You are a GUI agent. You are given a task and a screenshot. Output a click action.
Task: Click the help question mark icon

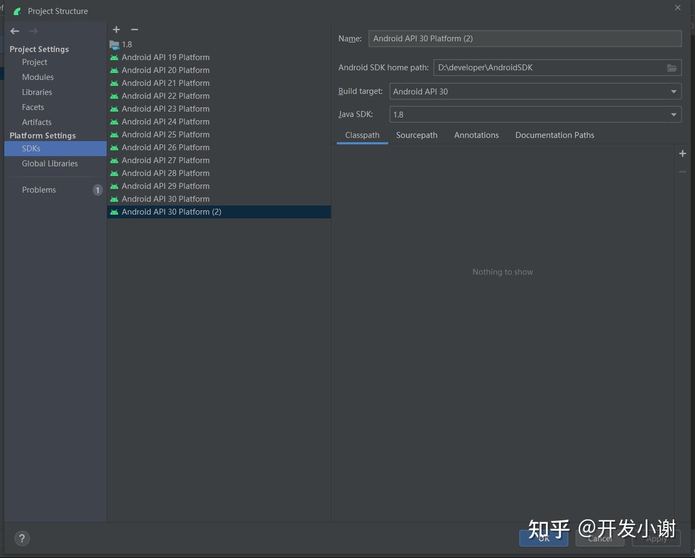coord(22,538)
